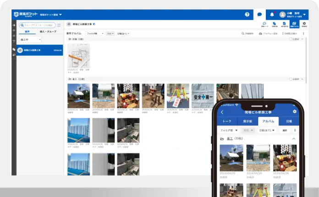Screen dimensions: 319x197
Task: Select the 現場アルバム toolbar icon
Action: 294,24
